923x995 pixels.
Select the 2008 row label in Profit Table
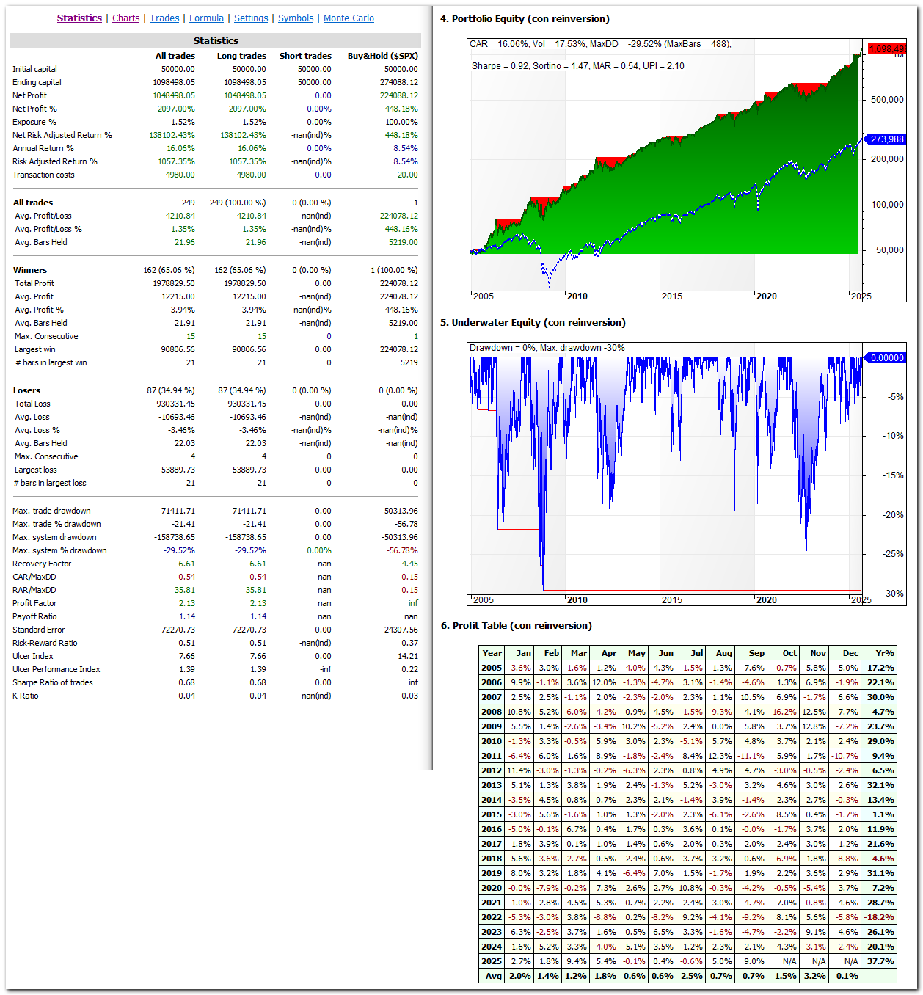click(x=492, y=712)
